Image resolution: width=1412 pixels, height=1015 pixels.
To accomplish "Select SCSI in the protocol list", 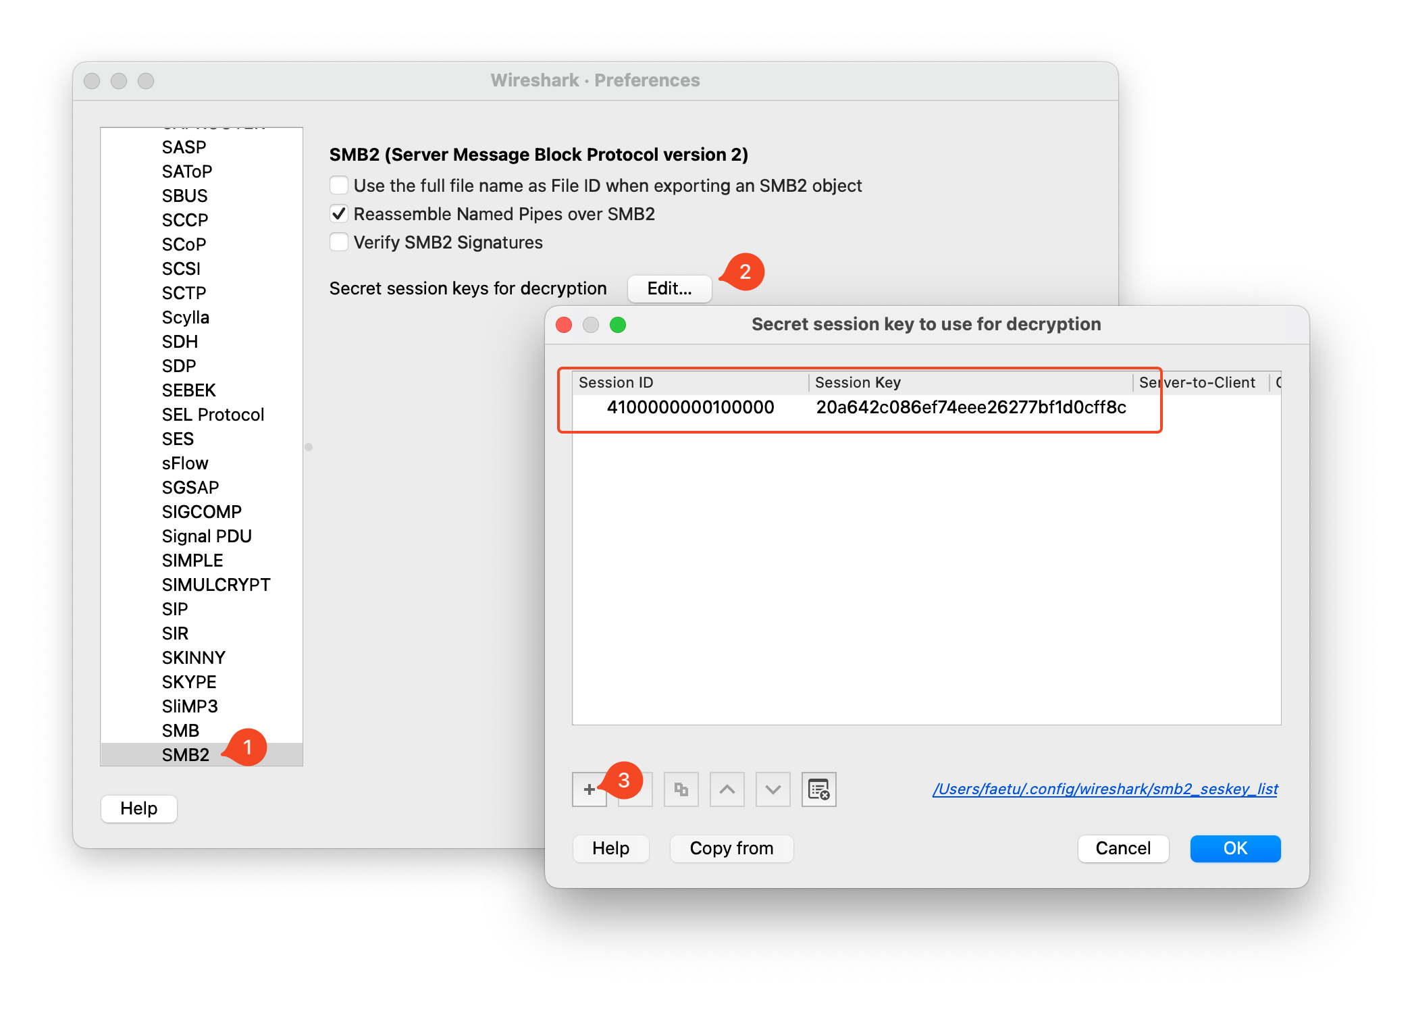I will pos(201,268).
